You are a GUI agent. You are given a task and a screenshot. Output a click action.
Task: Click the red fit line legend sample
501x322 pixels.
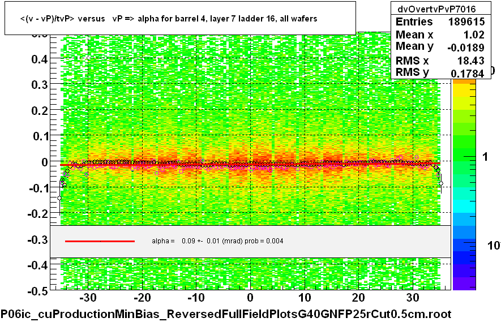point(100,241)
